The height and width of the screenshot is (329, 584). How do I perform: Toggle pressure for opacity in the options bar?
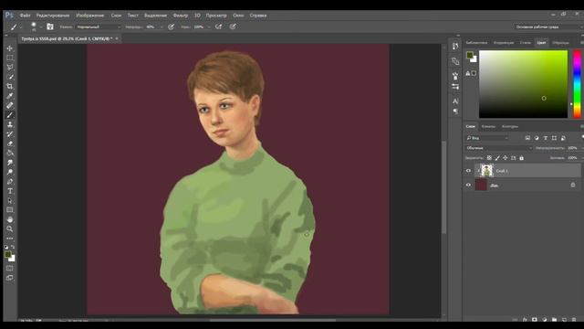(171, 27)
